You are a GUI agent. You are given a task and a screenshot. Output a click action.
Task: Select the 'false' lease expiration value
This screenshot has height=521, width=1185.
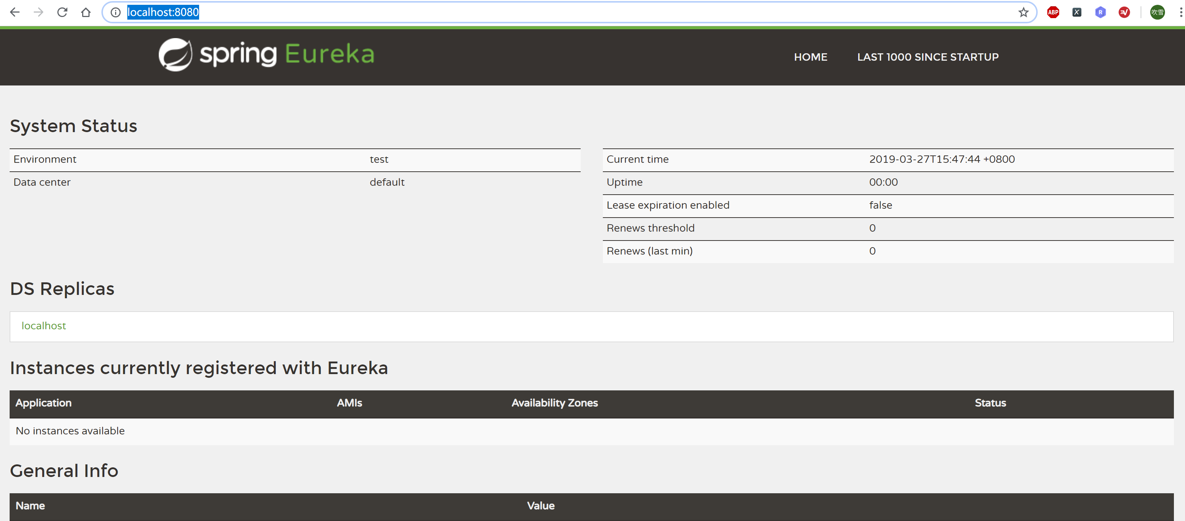tap(880, 205)
